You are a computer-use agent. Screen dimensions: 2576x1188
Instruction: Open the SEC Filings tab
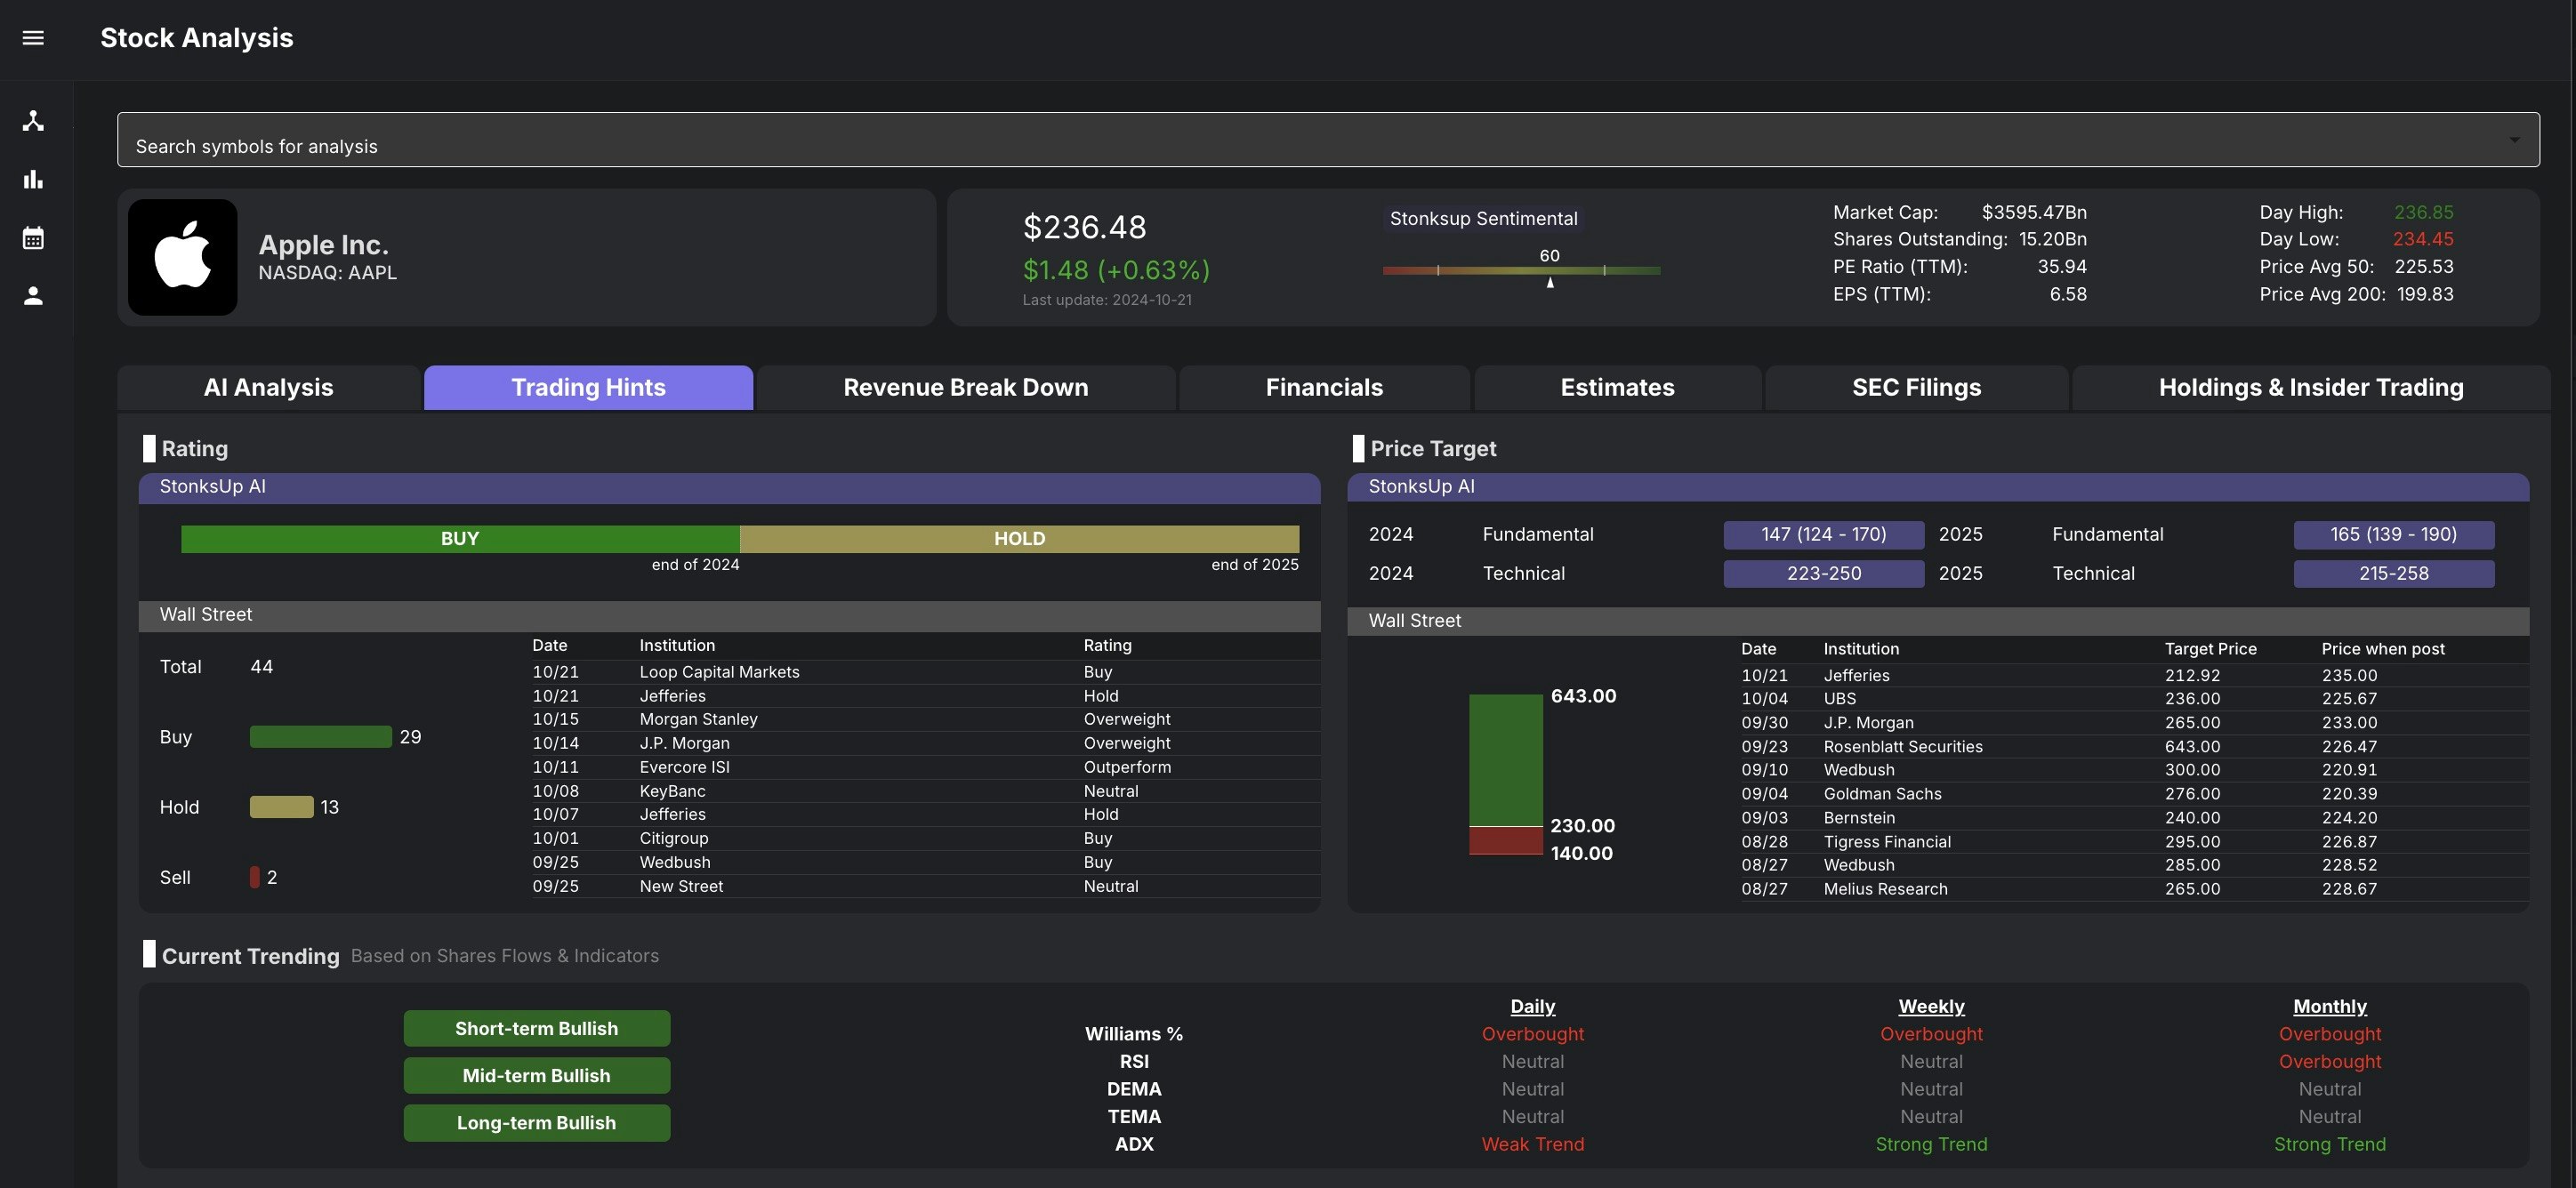(1916, 388)
